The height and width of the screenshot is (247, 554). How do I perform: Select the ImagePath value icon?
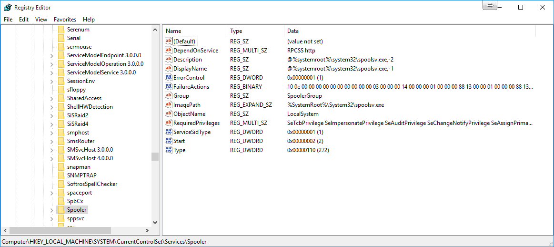[169, 105]
